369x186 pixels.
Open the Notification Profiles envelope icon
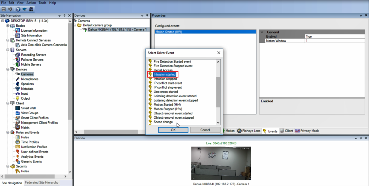(x=17, y=147)
